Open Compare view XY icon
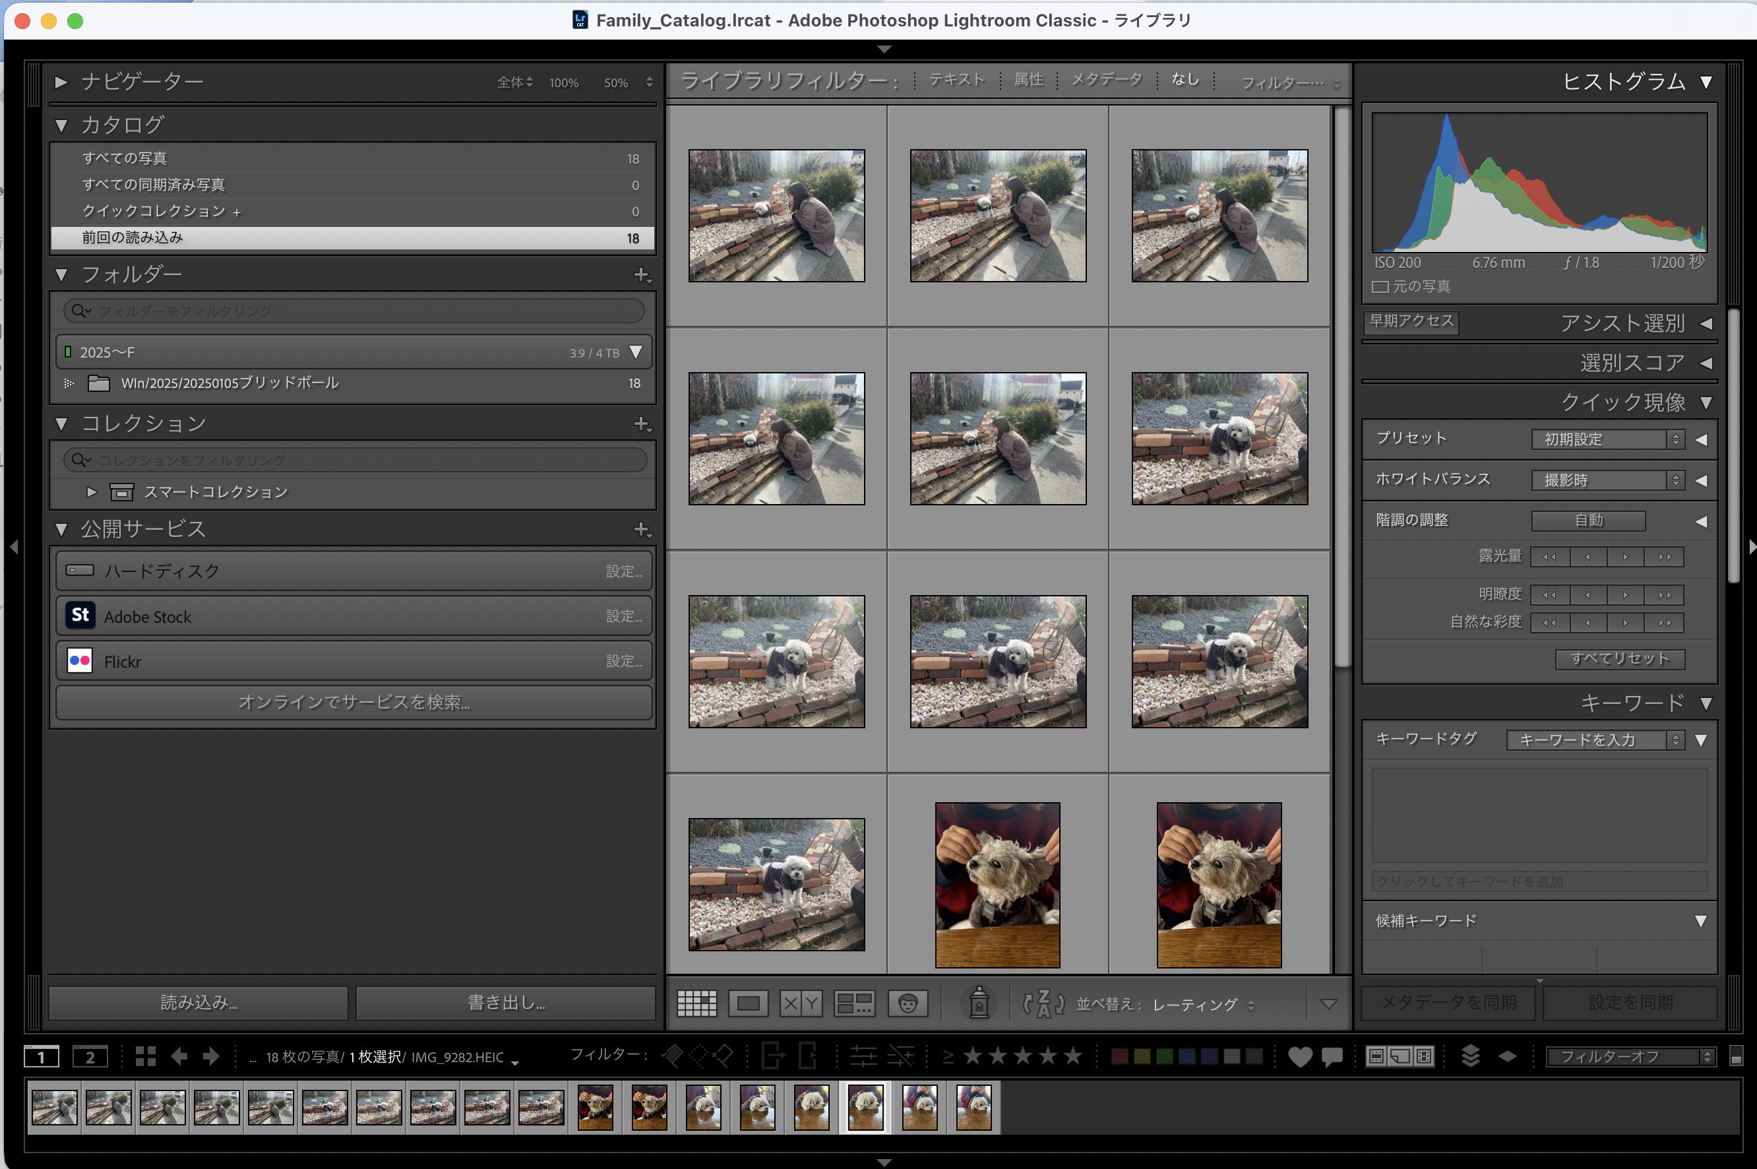This screenshot has height=1169, width=1757. (x=801, y=1003)
